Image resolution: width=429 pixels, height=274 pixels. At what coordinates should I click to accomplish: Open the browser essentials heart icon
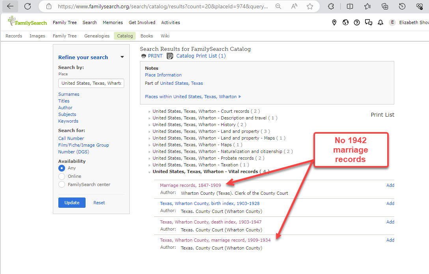(x=420, y=6)
